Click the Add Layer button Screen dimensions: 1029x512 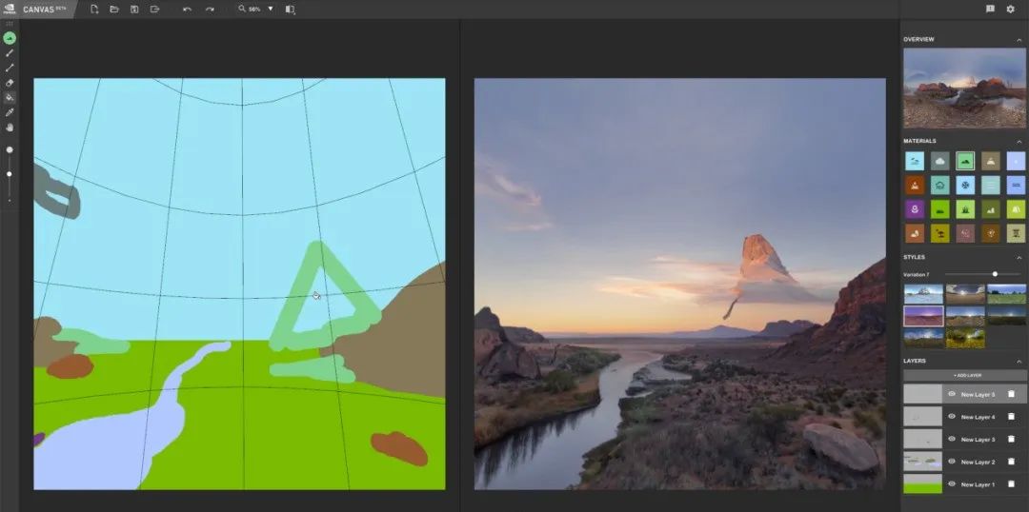pos(964,376)
